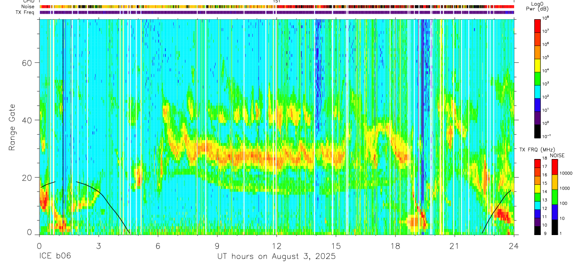578x266 pixels.
Task: Click the 'ICE b06' radar beam label
Action: tap(55, 257)
